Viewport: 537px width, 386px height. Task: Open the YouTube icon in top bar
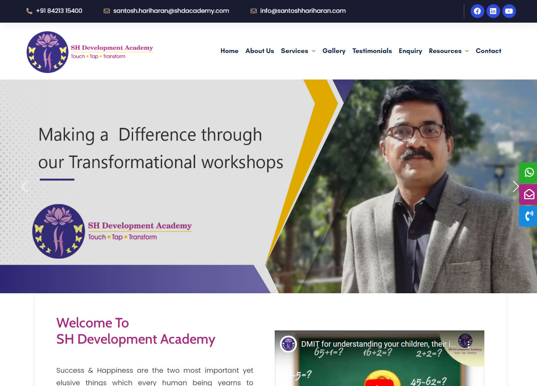[509, 11]
